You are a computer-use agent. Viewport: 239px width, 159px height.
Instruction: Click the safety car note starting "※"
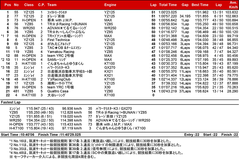53,157
